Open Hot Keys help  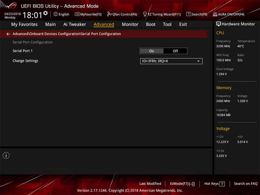tap(214, 184)
